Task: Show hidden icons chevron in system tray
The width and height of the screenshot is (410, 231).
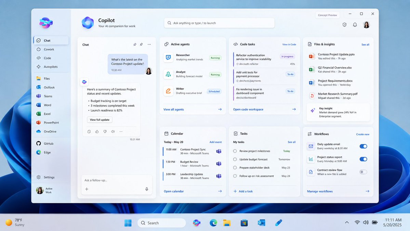Action: tap(347, 222)
